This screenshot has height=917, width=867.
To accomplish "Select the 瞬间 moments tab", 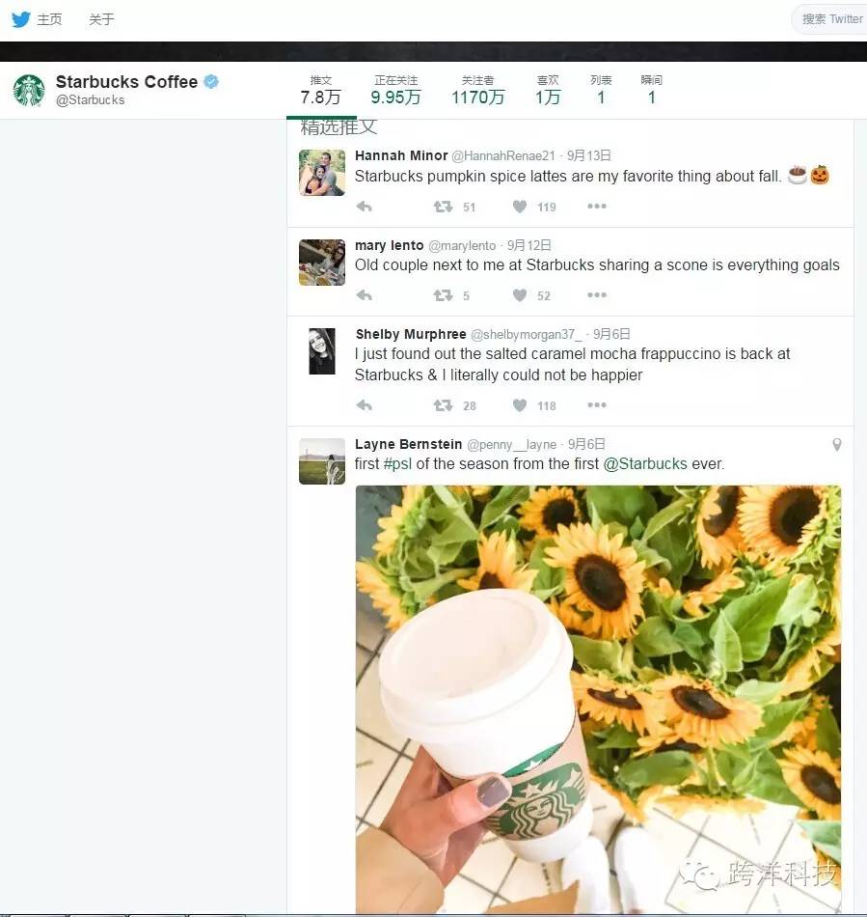I will tap(651, 90).
